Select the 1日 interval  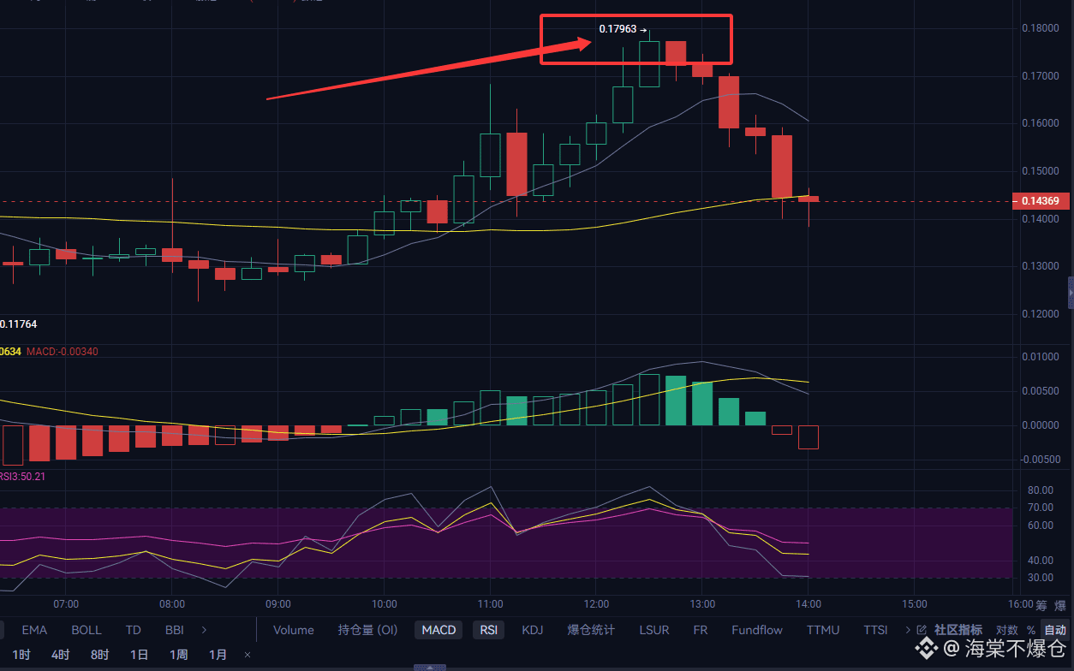tap(139, 655)
